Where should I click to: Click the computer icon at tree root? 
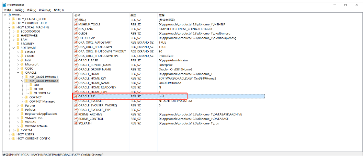tap(10, 15)
